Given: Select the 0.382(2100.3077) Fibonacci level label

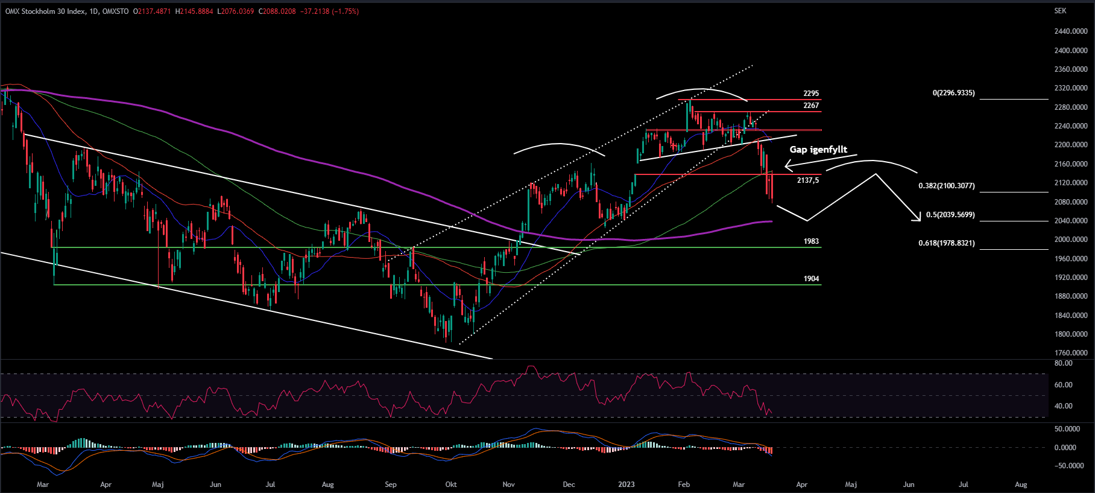Looking at the screenshot, I should click(x=946, y=186).
